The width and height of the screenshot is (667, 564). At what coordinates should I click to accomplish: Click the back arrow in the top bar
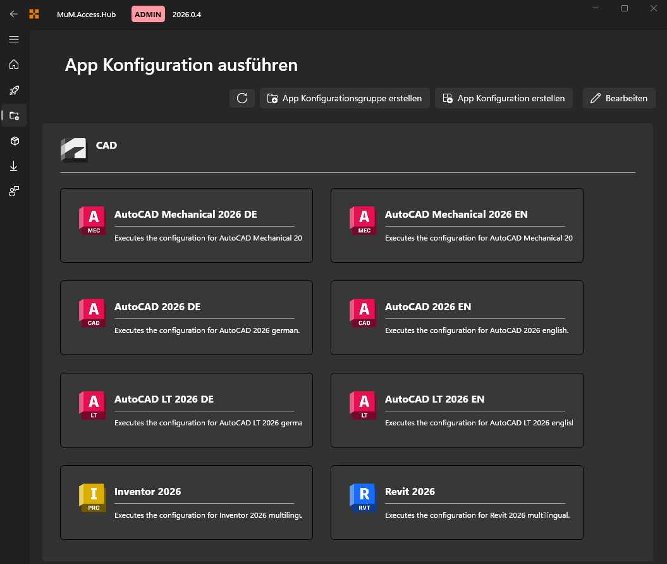point(13,13)
